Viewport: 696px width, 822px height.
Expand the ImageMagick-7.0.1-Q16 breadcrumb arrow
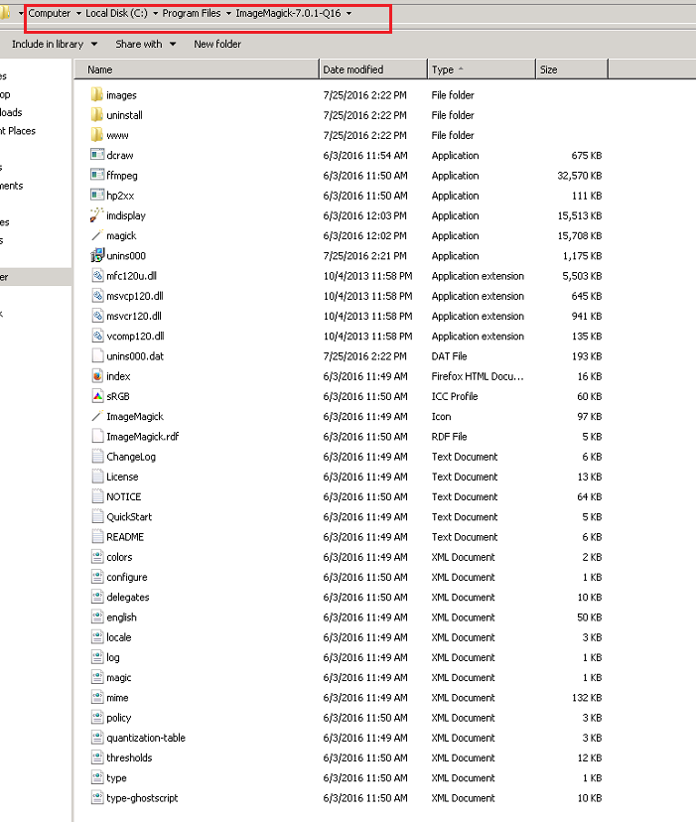tap(348, 14)
